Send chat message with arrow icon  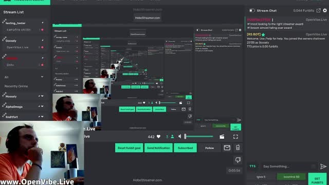pos(323,166)
